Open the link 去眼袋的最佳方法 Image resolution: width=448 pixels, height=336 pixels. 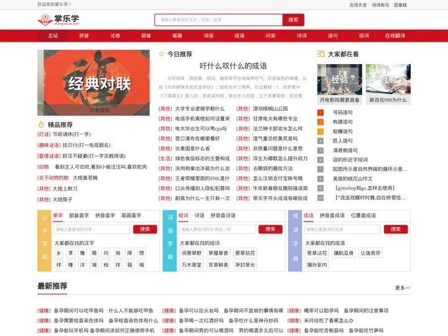pyautogui.click(x=273, y=169)
